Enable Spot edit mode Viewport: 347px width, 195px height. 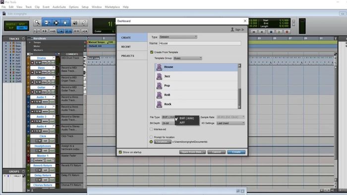(x=22, y=24)
